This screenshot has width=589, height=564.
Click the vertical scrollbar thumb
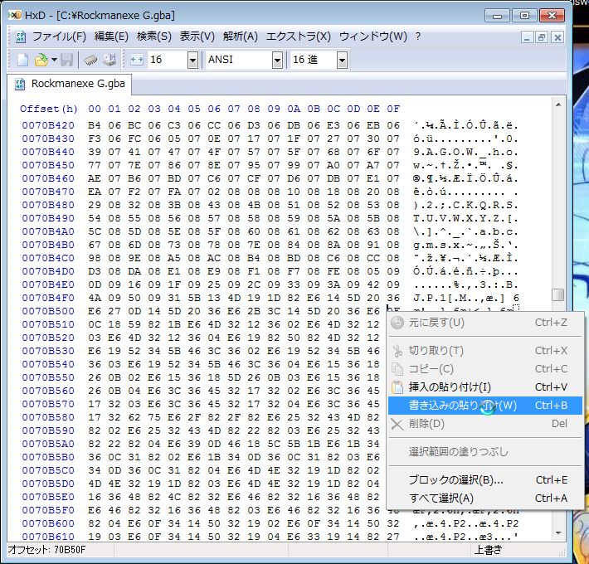(x=558, y=294)
